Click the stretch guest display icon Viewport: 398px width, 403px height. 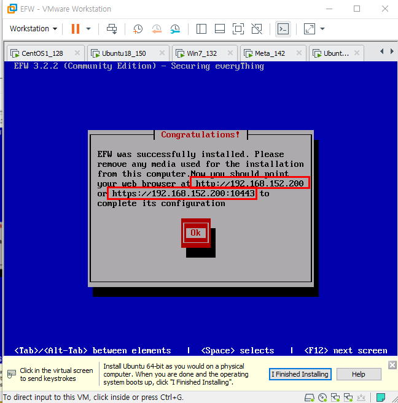(x=309, y=29)
